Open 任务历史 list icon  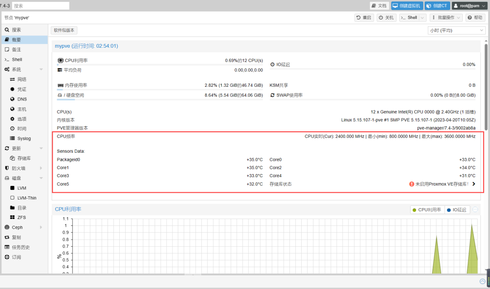point(7,247)
